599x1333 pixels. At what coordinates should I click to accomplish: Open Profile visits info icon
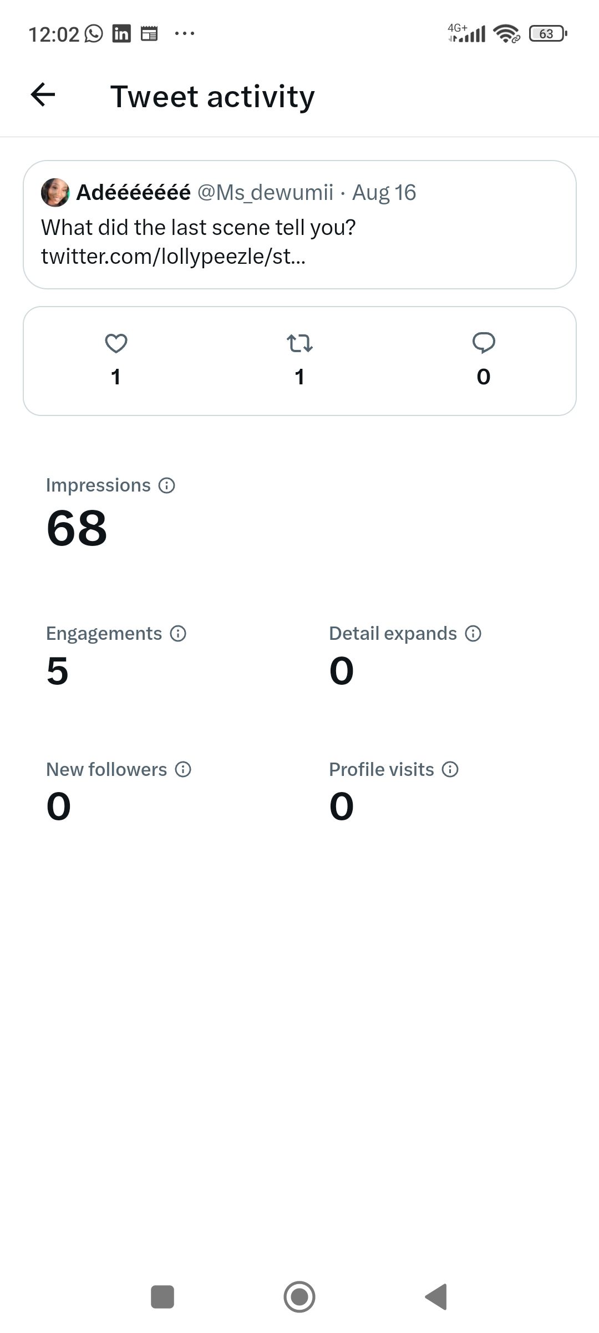(450, 770)
